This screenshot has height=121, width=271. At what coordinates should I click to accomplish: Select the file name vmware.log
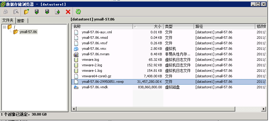point(91,60)
